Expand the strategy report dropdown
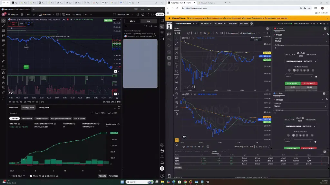This screenshot has width=330, height=185. (14, 113)
